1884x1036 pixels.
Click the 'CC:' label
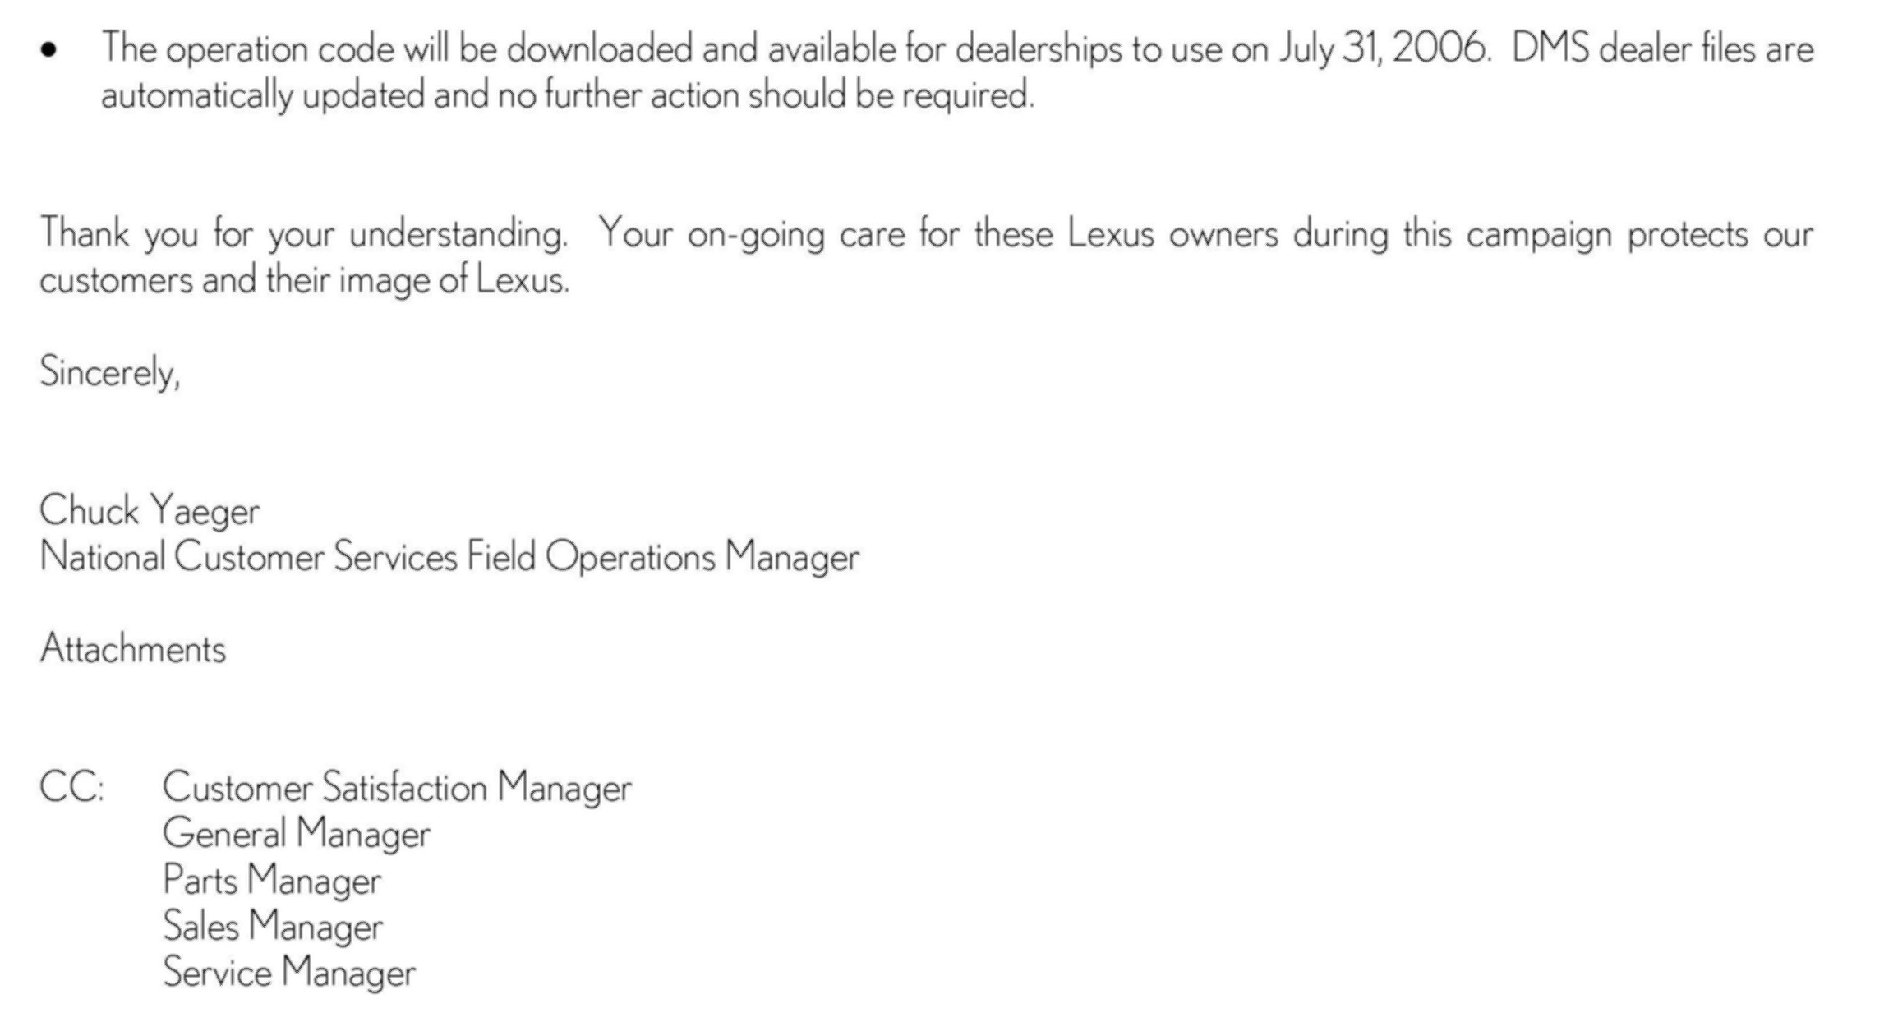pyautogui.click(x=72, y=787)
